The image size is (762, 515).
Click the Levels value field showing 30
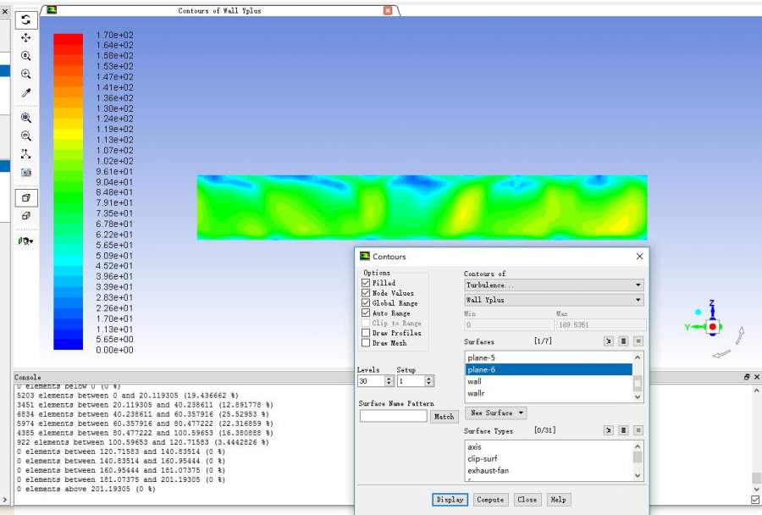[372, 381]
